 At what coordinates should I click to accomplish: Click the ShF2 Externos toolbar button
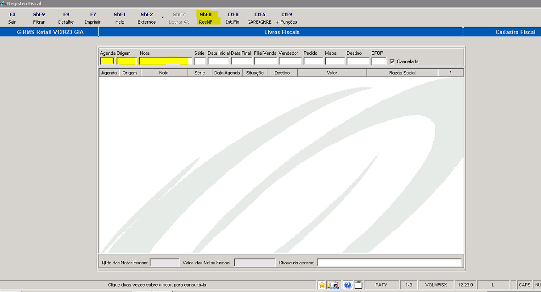(146, 18)
